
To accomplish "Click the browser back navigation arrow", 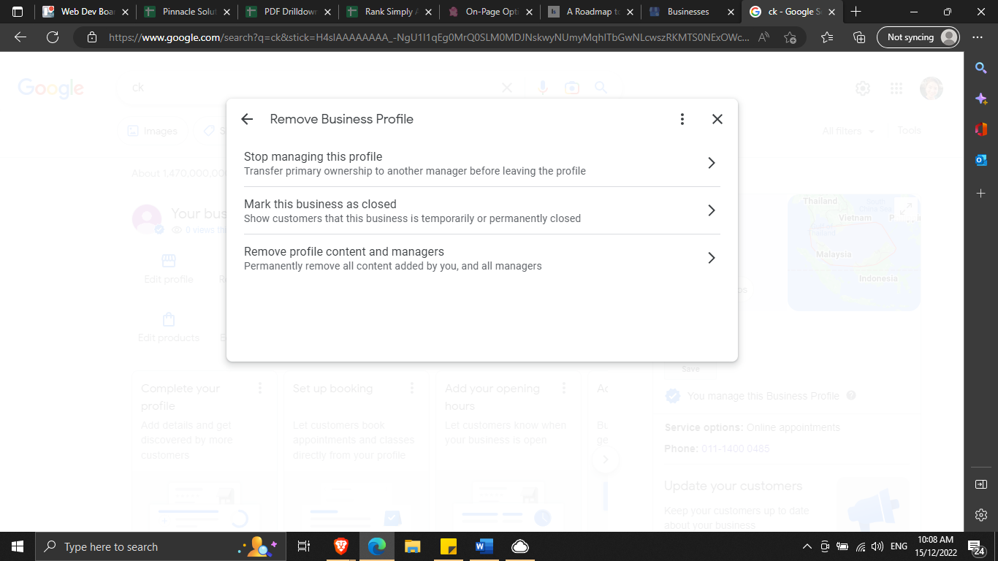I will [x=20, y=37].
